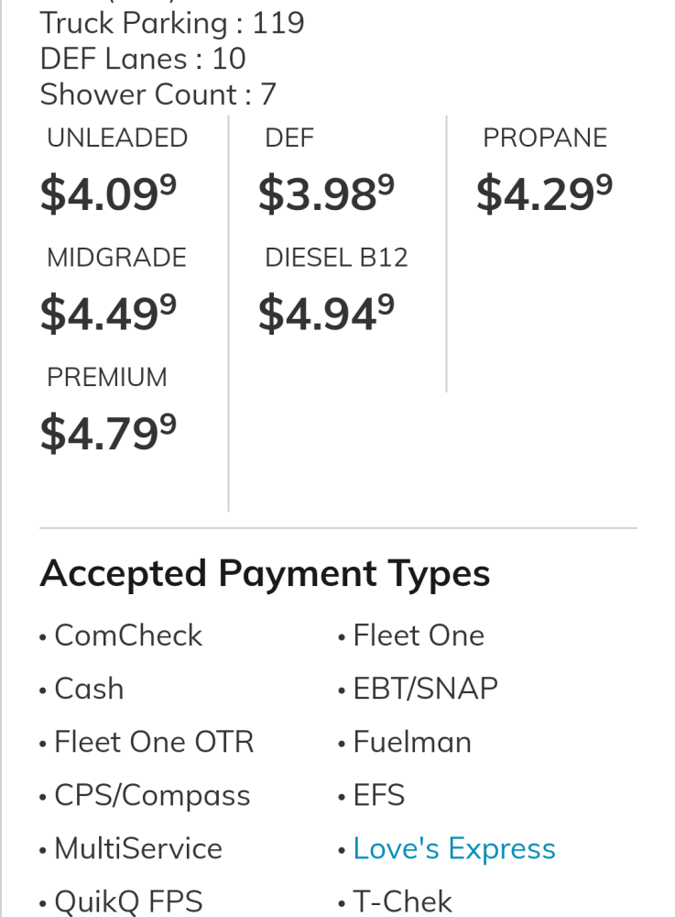Click the T-Chek payment type
675x917 pixels.
pyautogui.click(x=403, y=902)
